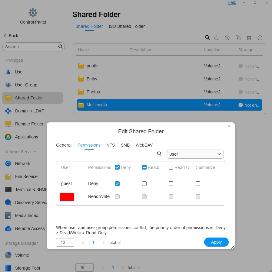Image resolution: width=272 pixels, height=272 pixels.
Task: Toggle the Deny header checkbox
Action: pos(117,167)
